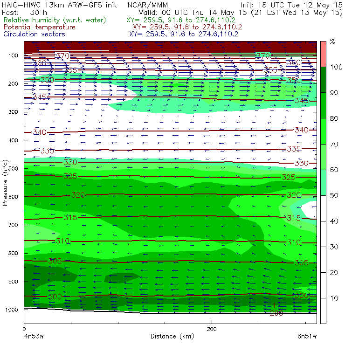Click the colorbar '40' percent label
The width and height of the screenshot is (345, 345).
point(334,221)
